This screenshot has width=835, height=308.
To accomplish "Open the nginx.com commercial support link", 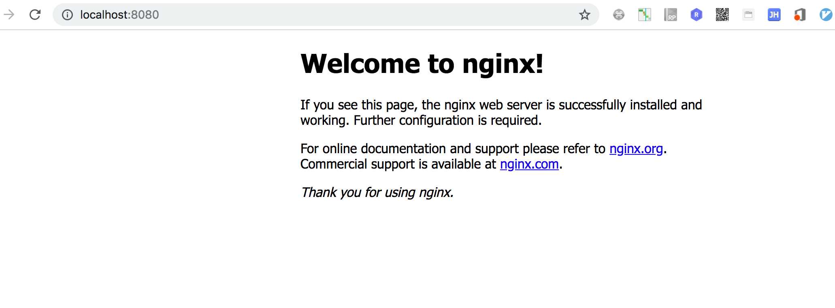I will click(x=529, y=164).
